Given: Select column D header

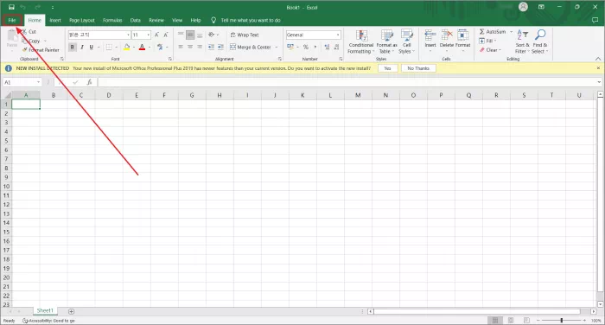Looking at the screenshot, I should [109, 95].
